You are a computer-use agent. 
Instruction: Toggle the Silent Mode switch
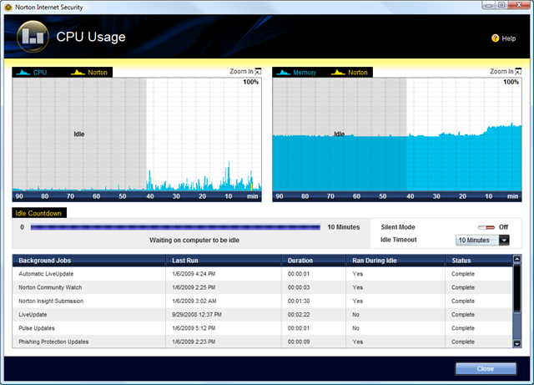(x=486, y=227)
